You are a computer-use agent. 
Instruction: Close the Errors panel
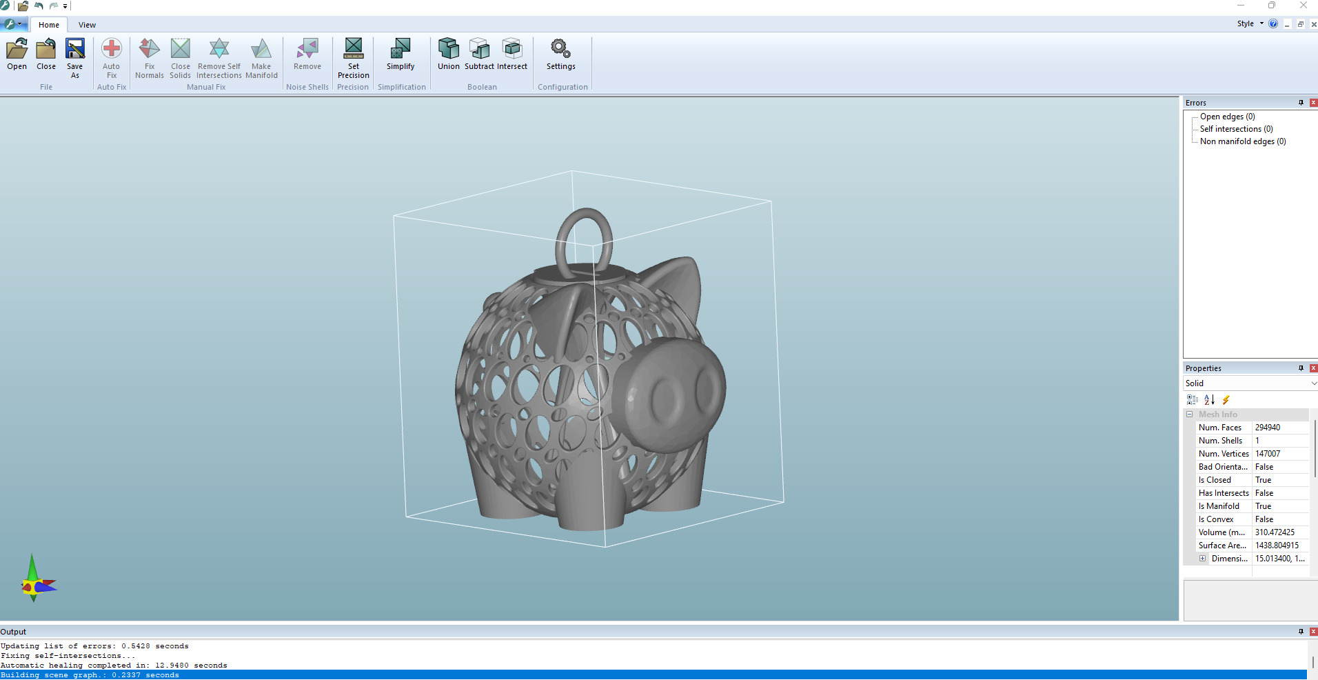click(x=1313, y=103)
